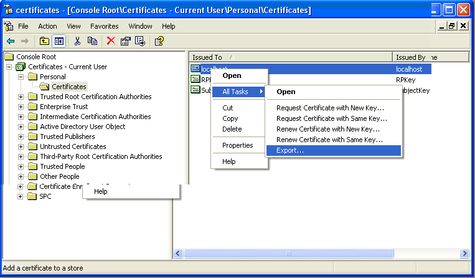Open Properties from the toolbar icon
The height and width of the screenshot is (278, 475).
[125, 41]
